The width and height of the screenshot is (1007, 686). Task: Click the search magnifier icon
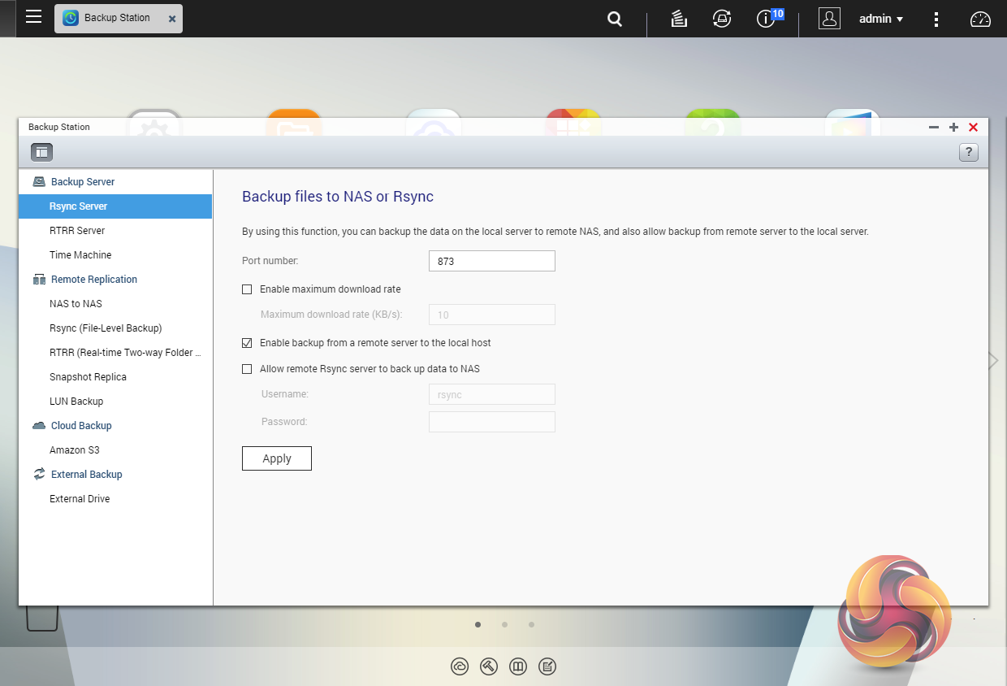tap(616, 19)
